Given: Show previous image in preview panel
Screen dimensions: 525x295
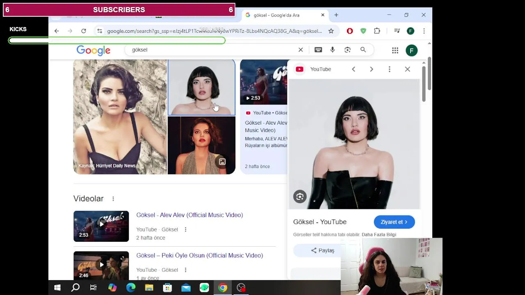Looking at the screenshot, I should pyautogui.click(x=354, y=69).
